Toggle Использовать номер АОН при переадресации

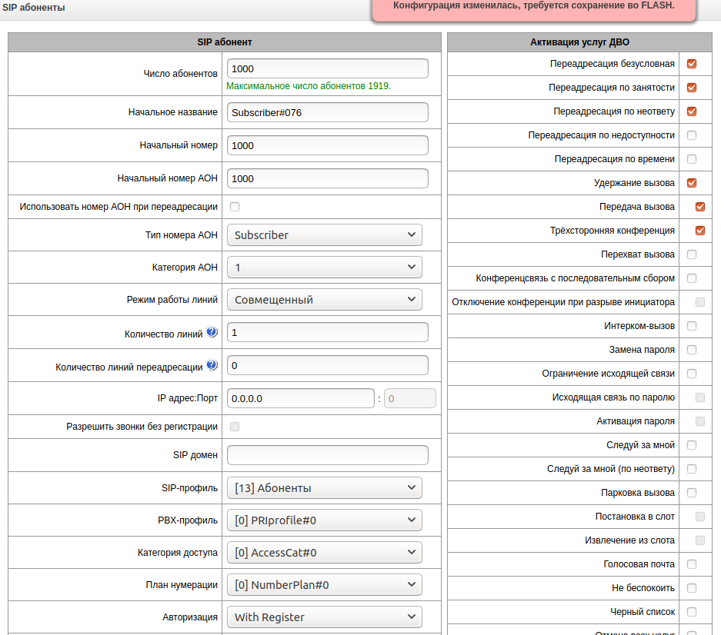[235, 207]
